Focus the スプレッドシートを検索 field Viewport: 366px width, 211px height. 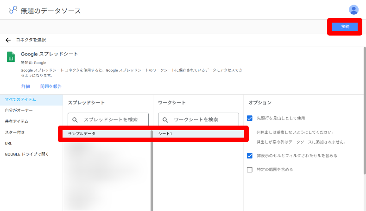pyautogui.click(x=108, y=119)
